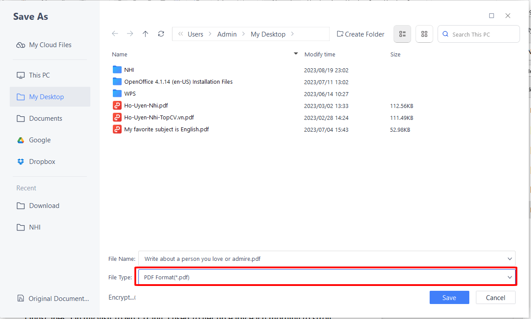This screenshot has width=531, height=319.
Task: Open the Dropbox storage location
Action: [41, 161]
